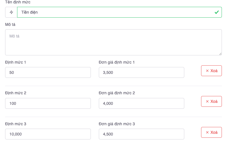Click the Tên định mức label
227x142 pixels.
pyautogui.click(x=18, y=2)
